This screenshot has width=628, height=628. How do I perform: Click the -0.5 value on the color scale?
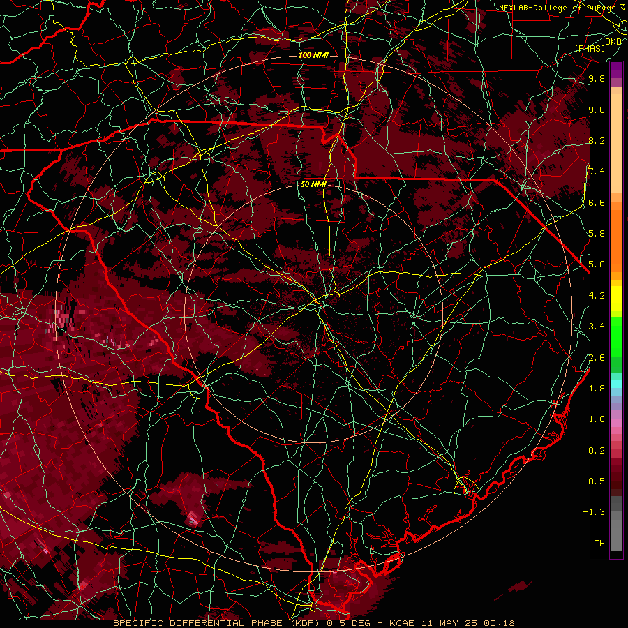[594, 481]
